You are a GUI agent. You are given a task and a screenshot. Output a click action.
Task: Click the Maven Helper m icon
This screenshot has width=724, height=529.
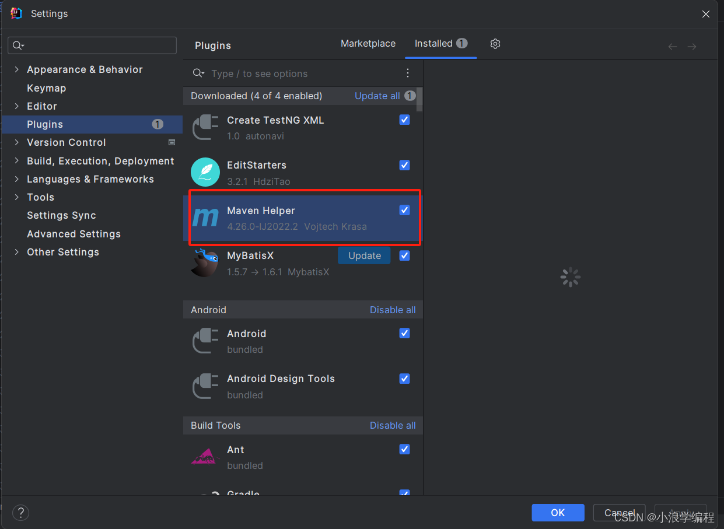click(205, 218)
